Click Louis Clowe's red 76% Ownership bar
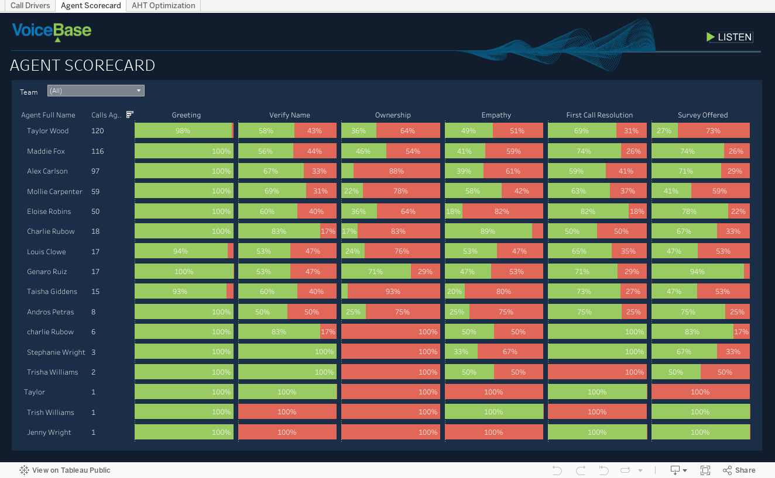This screenshot has width=775, height=478. (402, 252)
